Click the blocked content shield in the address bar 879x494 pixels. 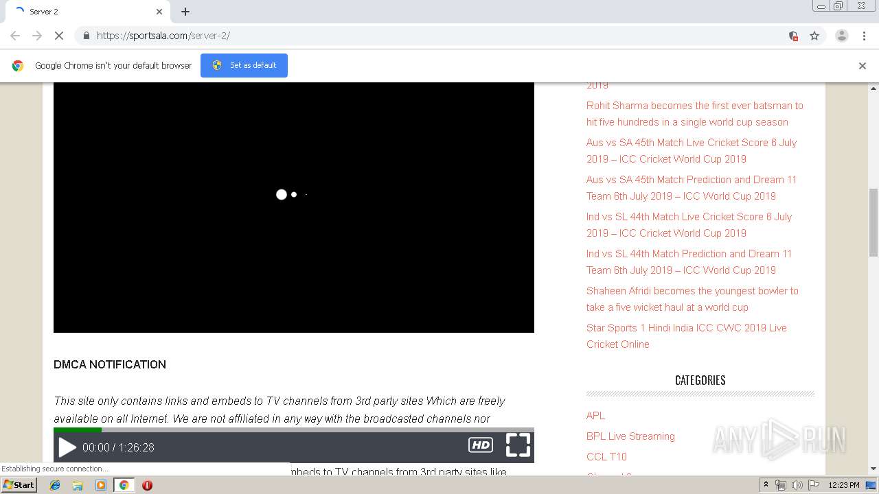coord(793,36)
